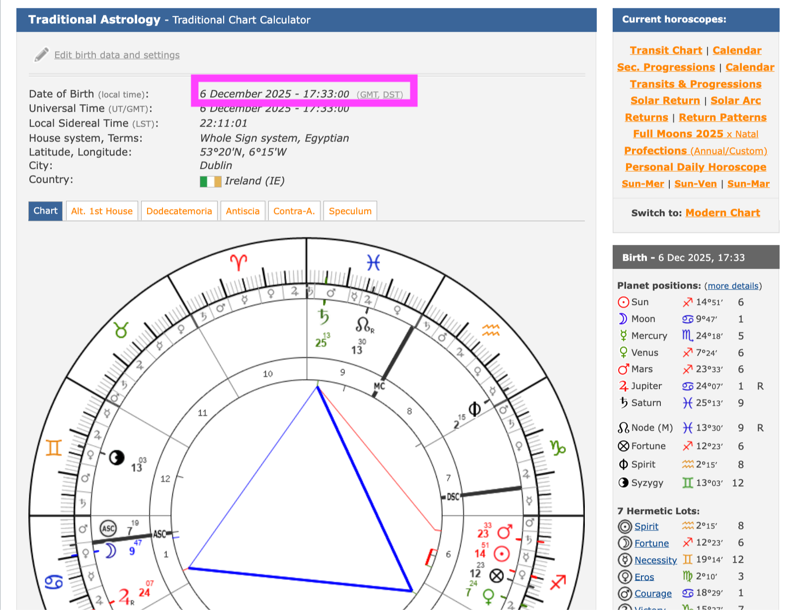Click Saturn glyph in the chart wheel
Viewport: 795px width, 610px height.
[x=323, y=316]
